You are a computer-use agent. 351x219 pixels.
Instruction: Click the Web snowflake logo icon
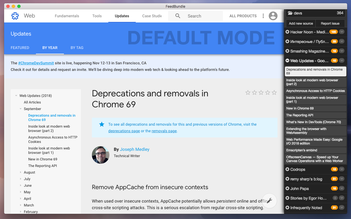coord(15,16)
